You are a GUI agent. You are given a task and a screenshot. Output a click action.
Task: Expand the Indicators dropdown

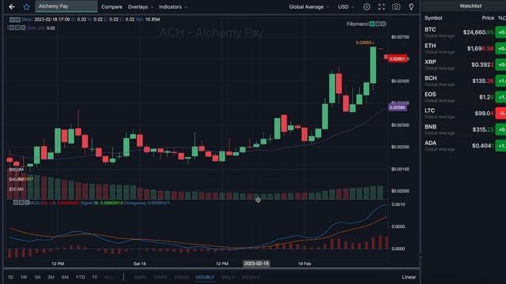173,7
